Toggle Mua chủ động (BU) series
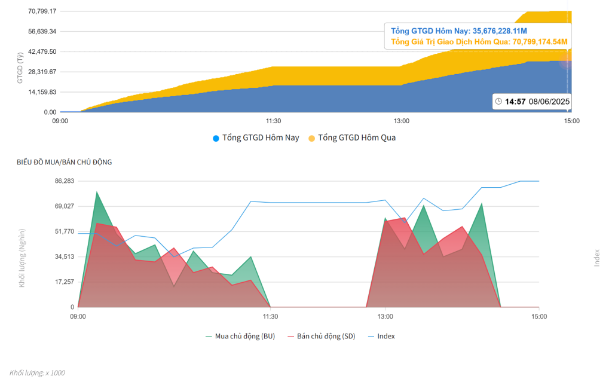 coord(240,337)
